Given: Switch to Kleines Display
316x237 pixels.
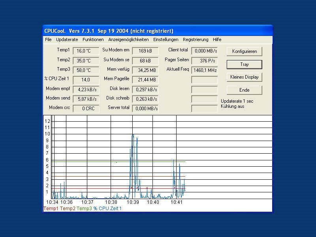Looking at the screenshot, I should point(244,77).
